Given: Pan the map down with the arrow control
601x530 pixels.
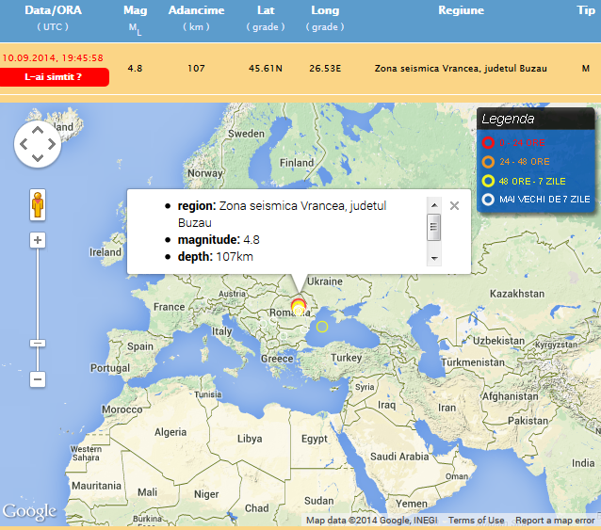Looking at the screenshot, I should coord(38,157).
